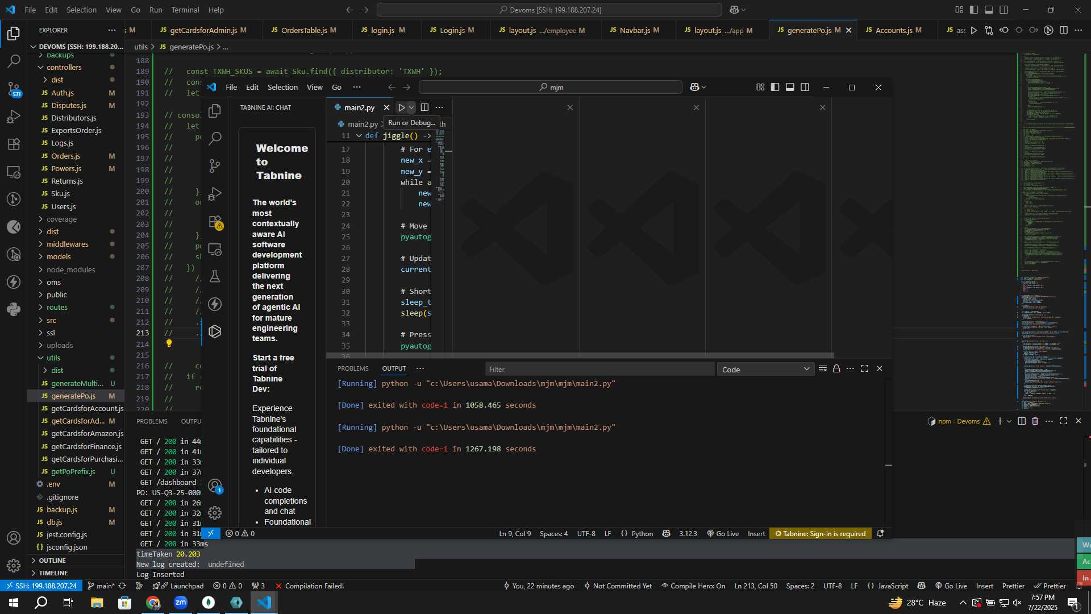Toggle output scroll lock in mjm panel
Viewport: 1091px width, 614px height.
[x=836, y=369]
